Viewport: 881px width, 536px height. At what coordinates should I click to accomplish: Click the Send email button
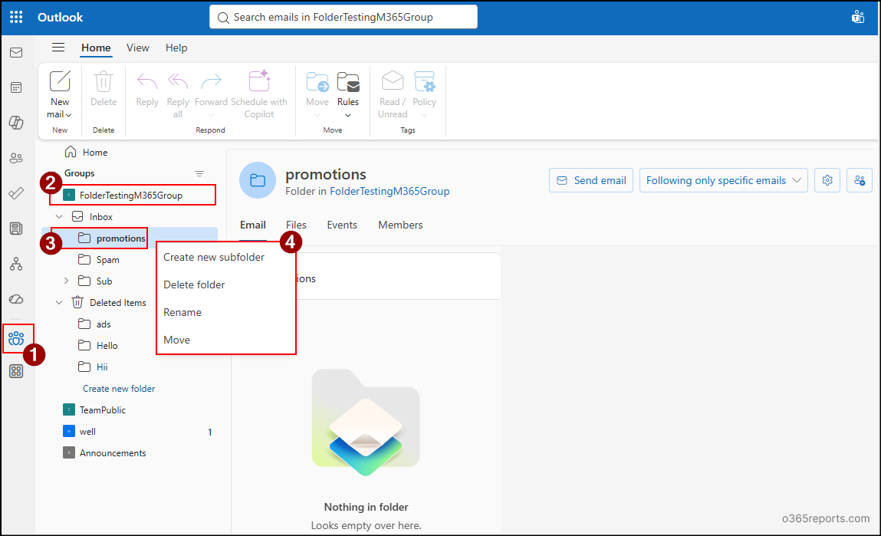coord(591,180)
